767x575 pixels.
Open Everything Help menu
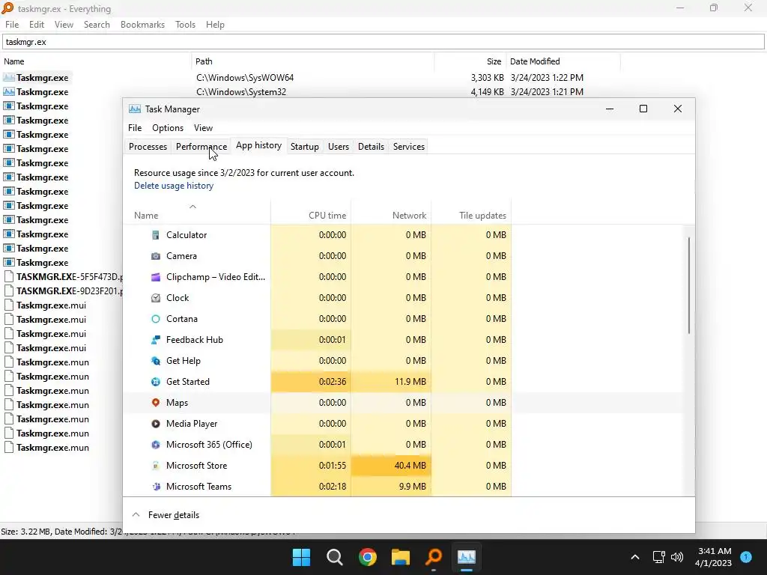(x=215, y=25)
